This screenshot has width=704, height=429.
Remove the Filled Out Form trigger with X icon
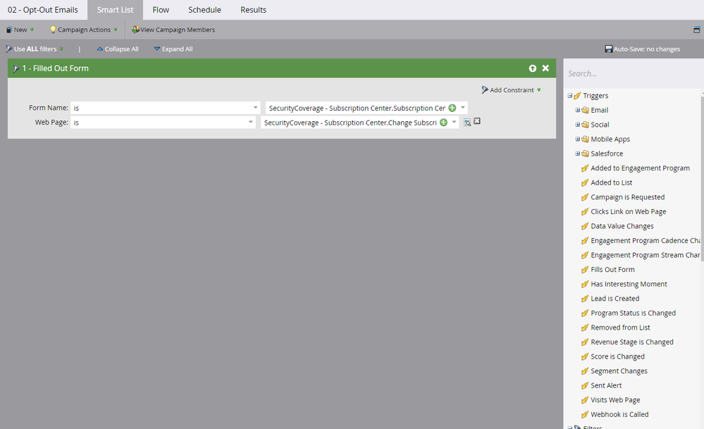click(545, 68)
